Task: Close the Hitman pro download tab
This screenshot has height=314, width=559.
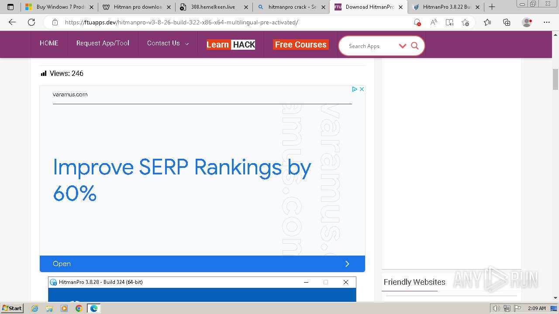Action: click(x=169, y=7)
